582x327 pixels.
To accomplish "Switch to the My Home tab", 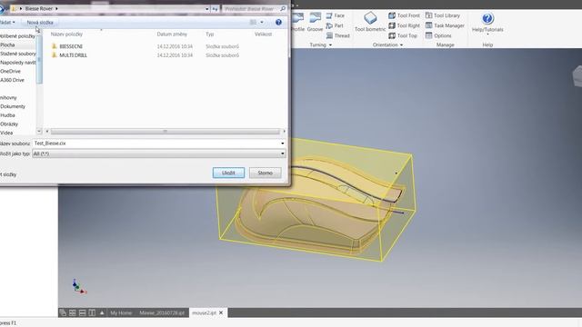I will 121,312.
